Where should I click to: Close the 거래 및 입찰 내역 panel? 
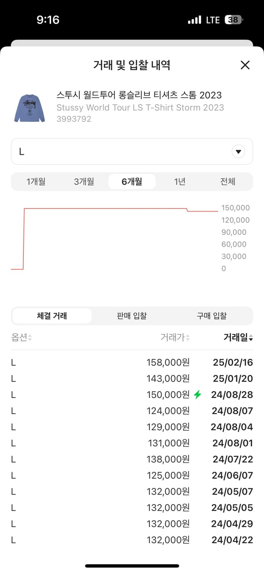click(245, 65)
